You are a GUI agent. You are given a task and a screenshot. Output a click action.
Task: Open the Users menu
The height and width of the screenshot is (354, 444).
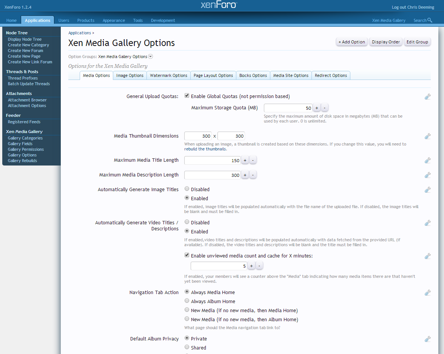pos(64,20)
